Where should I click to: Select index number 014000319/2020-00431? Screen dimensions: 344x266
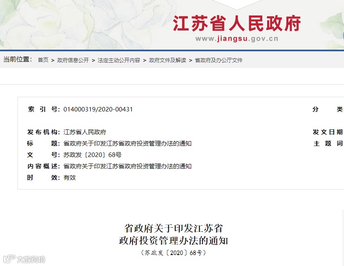(x=98, y=109)
